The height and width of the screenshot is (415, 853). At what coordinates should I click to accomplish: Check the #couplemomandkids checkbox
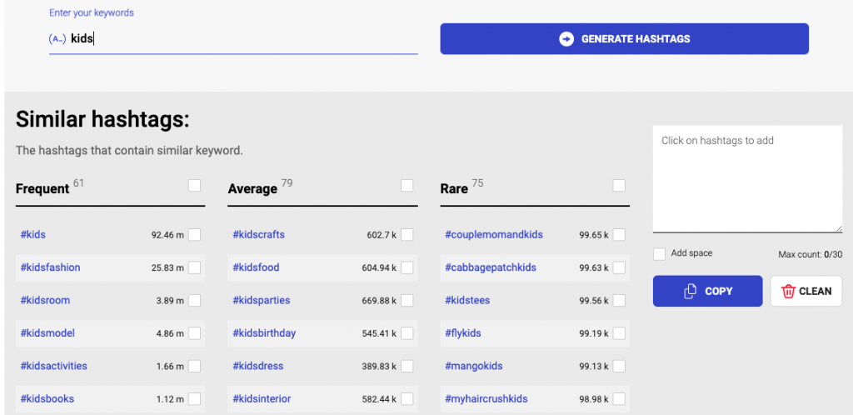(x=619, y=235)
